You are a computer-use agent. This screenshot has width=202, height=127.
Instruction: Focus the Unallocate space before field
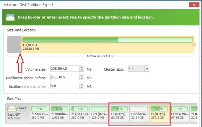tap(64, 77)
